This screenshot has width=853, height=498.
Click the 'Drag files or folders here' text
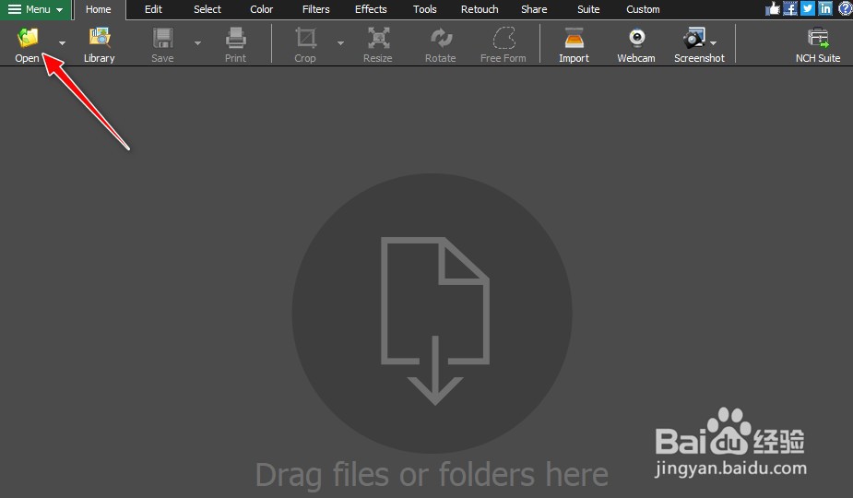coord(432,475)
